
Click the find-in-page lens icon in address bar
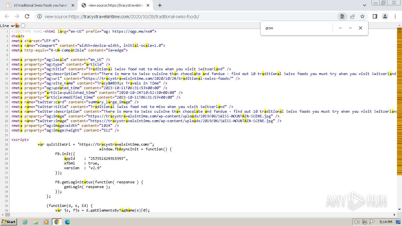point(342,16)
